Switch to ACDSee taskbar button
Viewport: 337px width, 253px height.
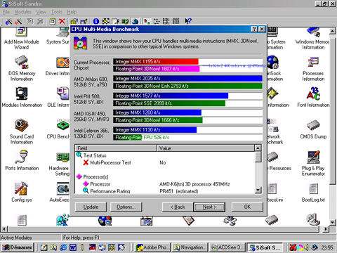227,247
